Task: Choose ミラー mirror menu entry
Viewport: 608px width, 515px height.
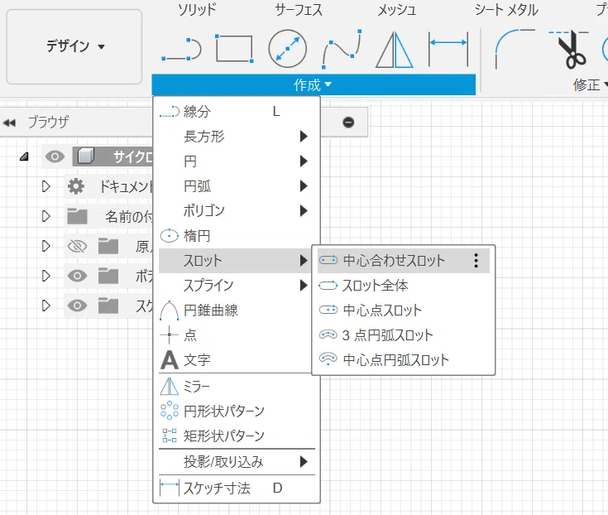Action: pyautogui.click(x=237, y=387)
